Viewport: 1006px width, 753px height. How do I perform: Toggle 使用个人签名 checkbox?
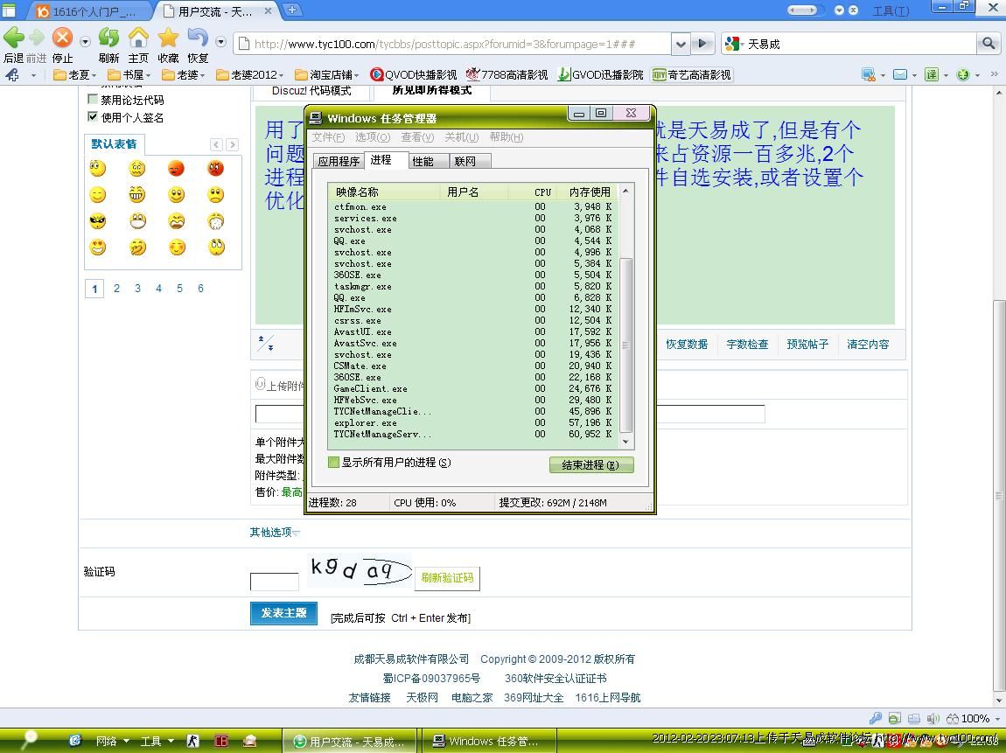click(x=94, y=117)
